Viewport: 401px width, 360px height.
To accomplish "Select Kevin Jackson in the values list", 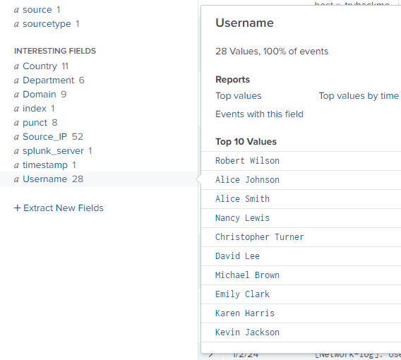I will coord(247,332).
